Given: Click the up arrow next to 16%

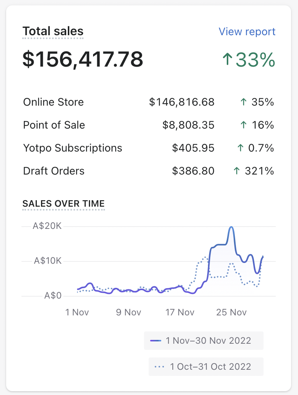Looking at the screenshot, I should point(243,125).
